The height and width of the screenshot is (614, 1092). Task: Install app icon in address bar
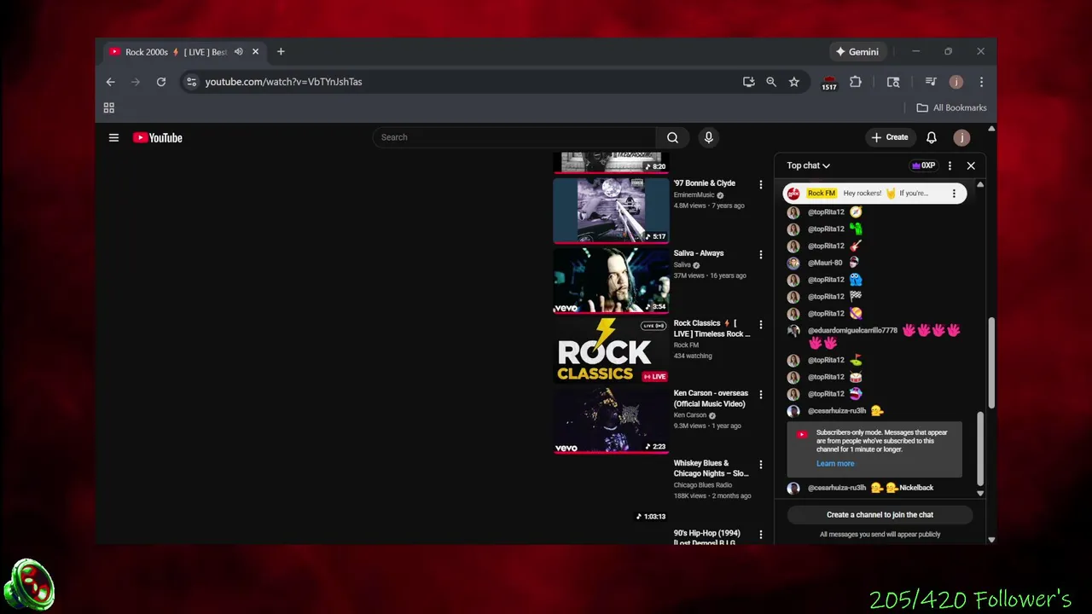click(x=748, y=82)
